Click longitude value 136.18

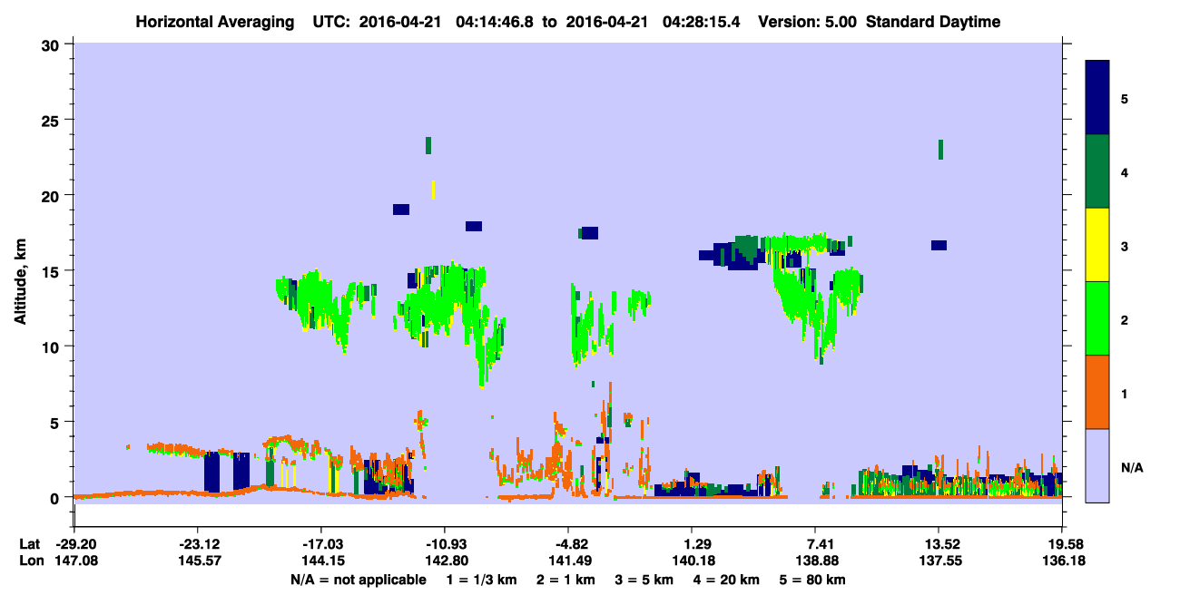(x=1062, y=561)
